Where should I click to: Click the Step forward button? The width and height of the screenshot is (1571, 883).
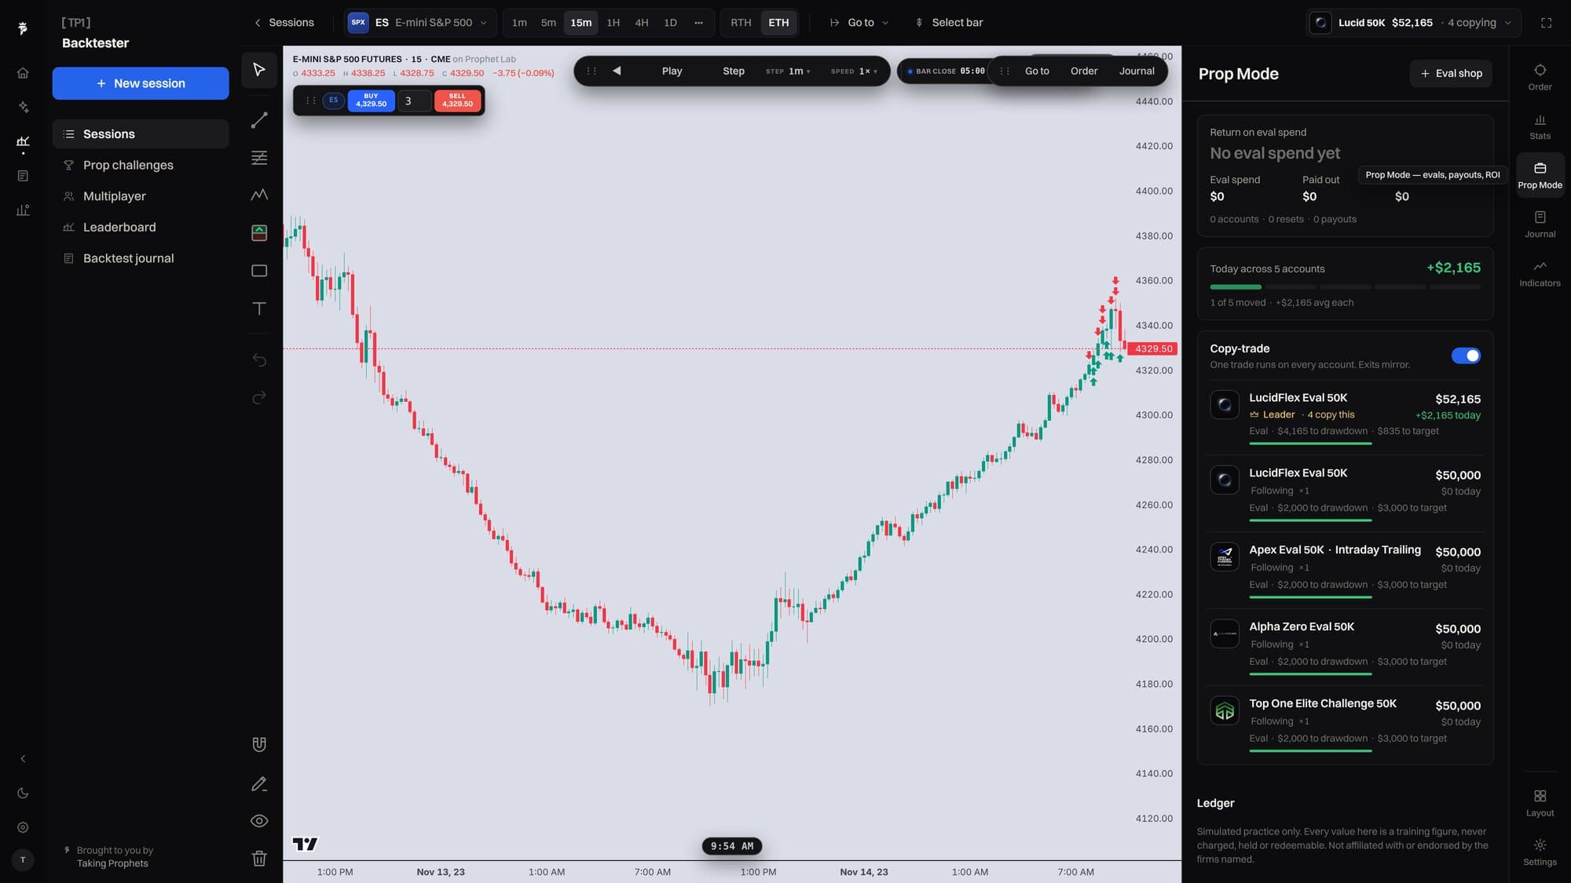point(733,71)
